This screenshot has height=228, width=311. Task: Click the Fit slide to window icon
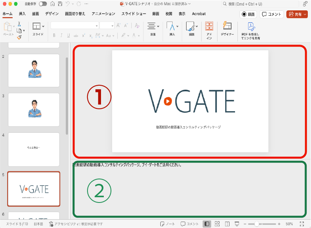point(302,224)
